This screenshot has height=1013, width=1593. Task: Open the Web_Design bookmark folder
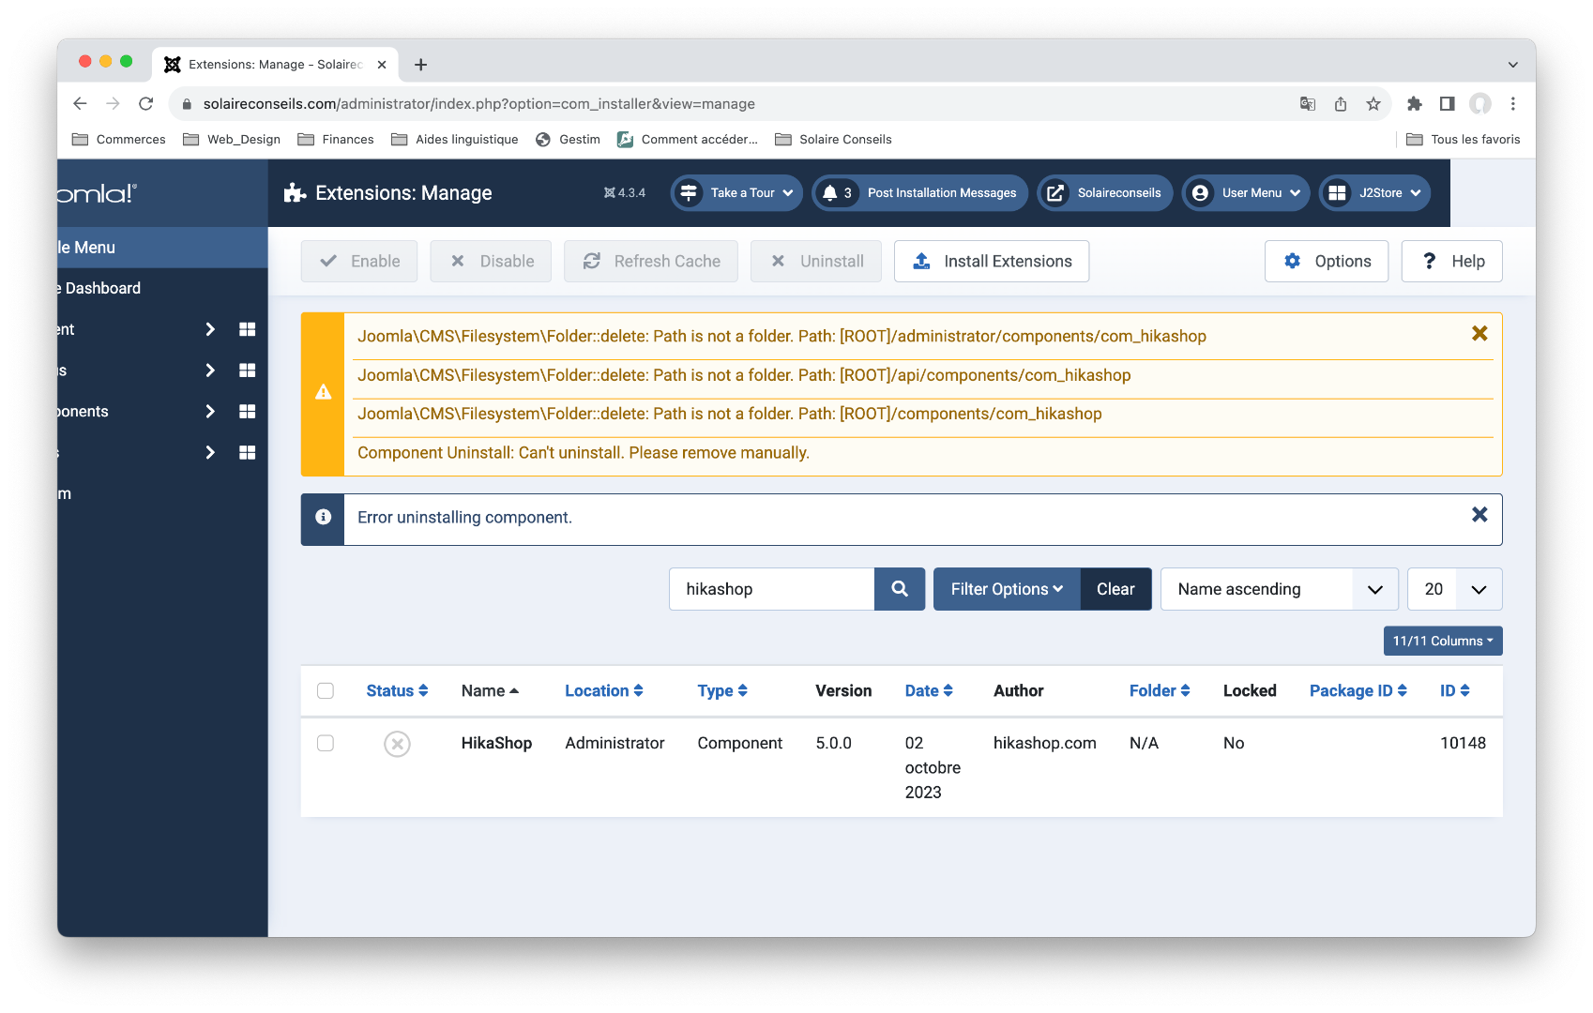[x=232, y=140]
